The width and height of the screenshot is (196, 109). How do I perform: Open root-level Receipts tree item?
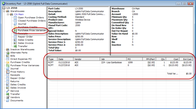pyautogui.click(x=15, y=75)
